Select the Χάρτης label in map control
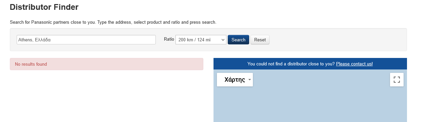The width and height of the screenshot is (426, 122). [235, 80]
